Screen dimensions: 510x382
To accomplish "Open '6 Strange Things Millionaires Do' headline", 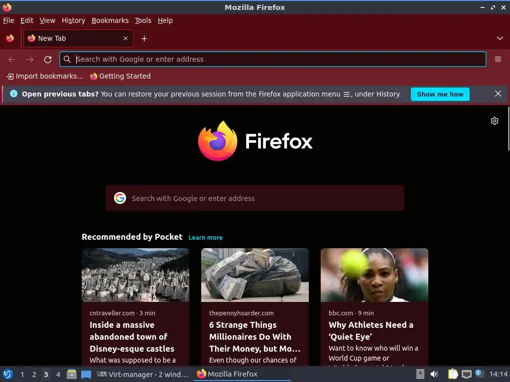I will (x=255, y=337).
